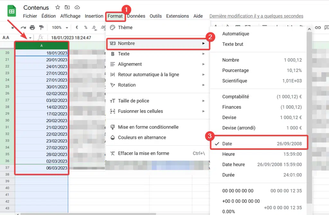This screenshot has height=215, width=329.
Task: Click Mise en forme conditionnelle
Action: point(148,127)
